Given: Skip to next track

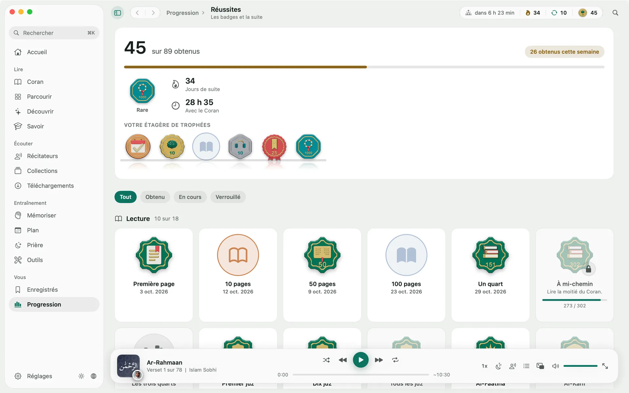Looking at the screenshot, I should 379,360.
